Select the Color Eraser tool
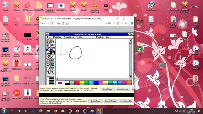203x114 pixels. 49,49
